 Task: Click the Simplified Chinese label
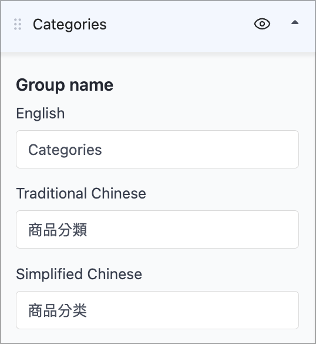[79, 274]
